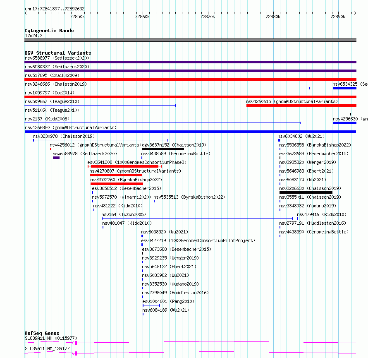Open nsv3348932 (Audano2019) label
The image size is (368, 358).
pos(308,206)
